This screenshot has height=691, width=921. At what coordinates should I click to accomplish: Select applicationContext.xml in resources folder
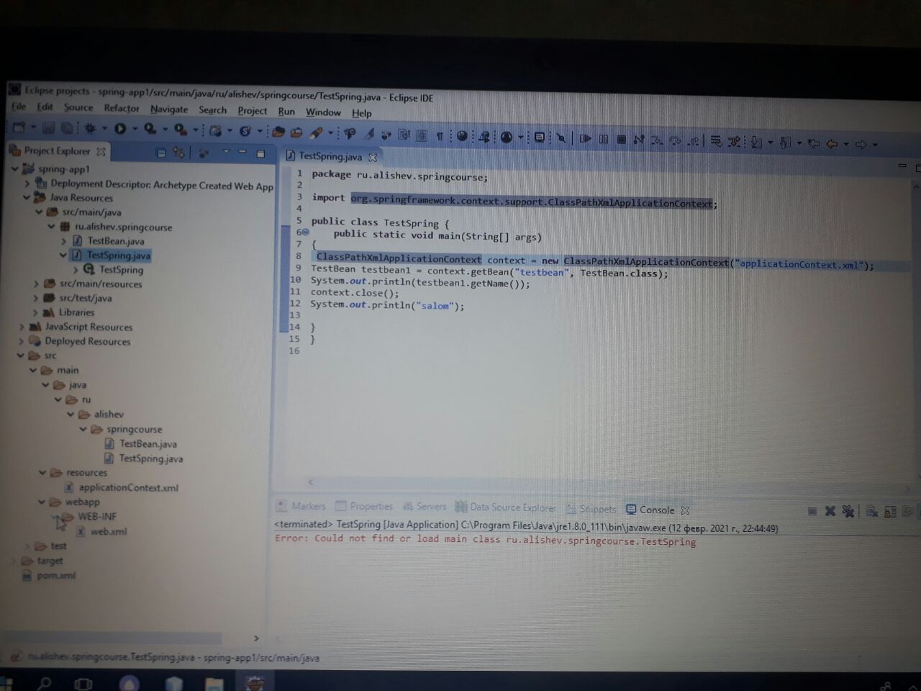[x=128, y=487]
